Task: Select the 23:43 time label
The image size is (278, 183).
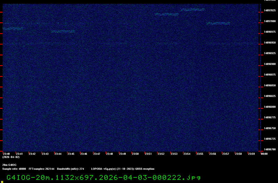Action: point(45,154)
